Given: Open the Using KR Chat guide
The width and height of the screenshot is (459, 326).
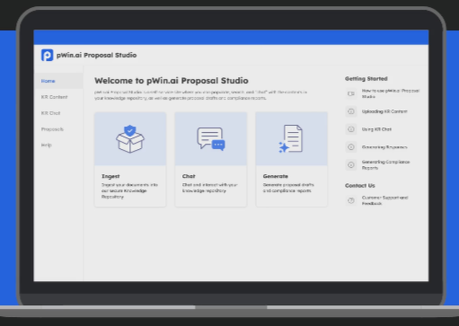Looking at the screenshot, I should click(x=376, y=129).
